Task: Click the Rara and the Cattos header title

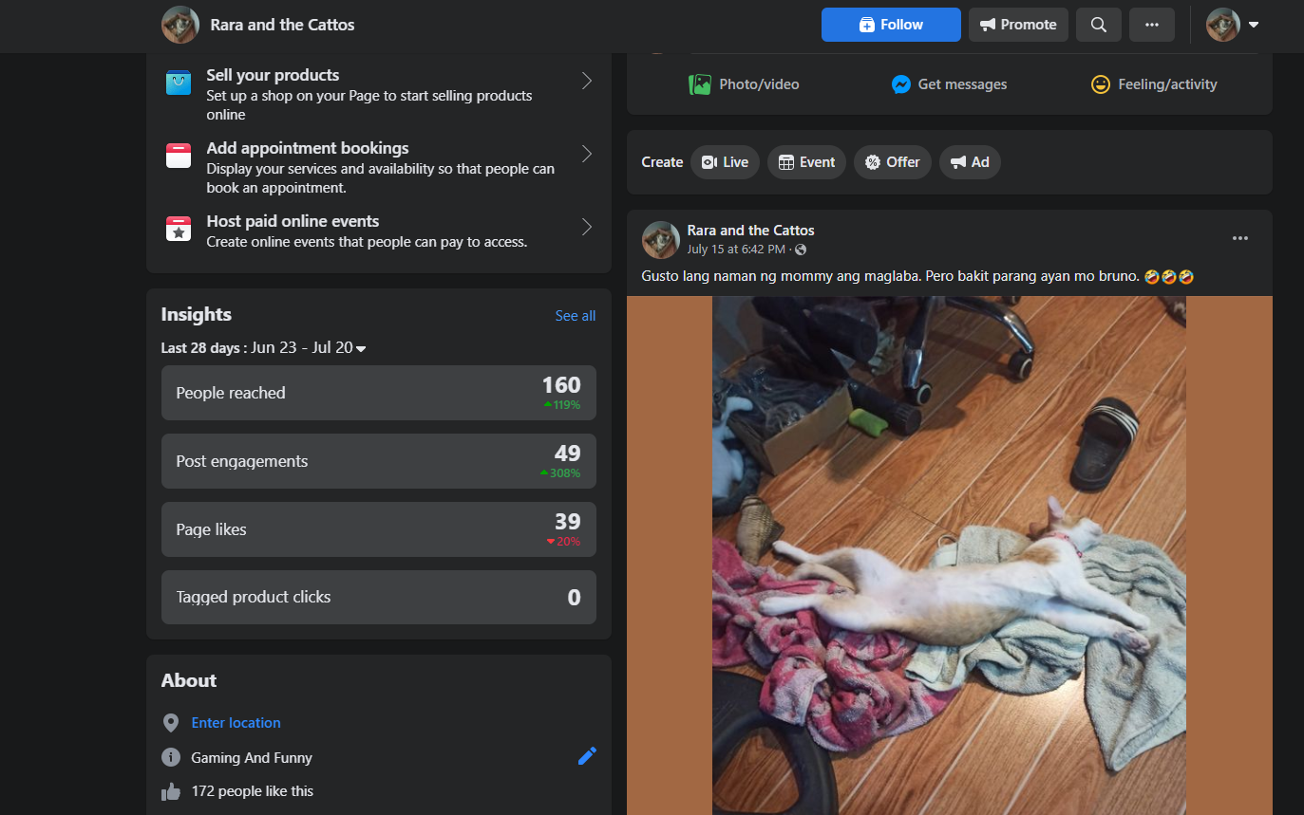Action: pyautogui.click(x=282, y=25)
